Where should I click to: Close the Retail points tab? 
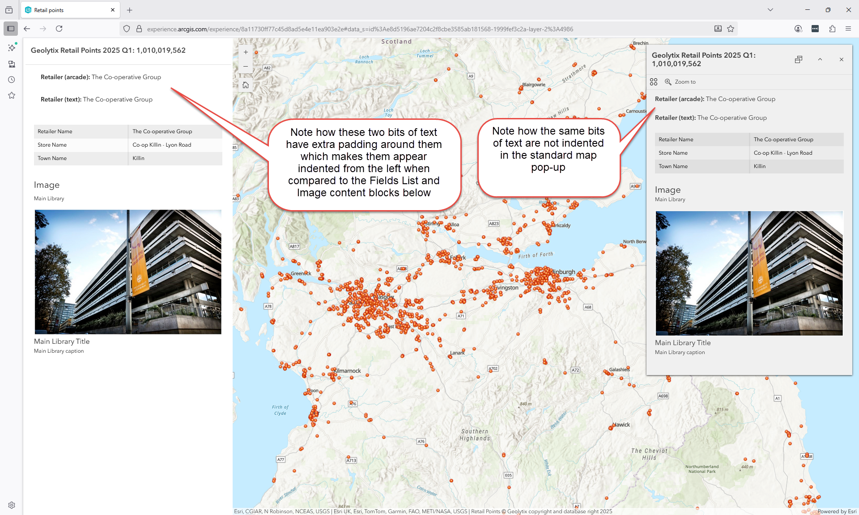point(113,10)
